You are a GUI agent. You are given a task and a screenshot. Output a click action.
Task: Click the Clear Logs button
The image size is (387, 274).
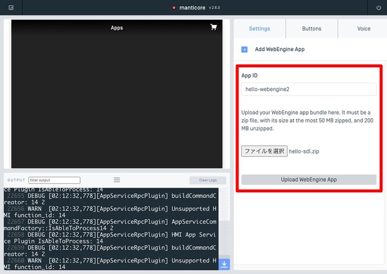point(208,180)
